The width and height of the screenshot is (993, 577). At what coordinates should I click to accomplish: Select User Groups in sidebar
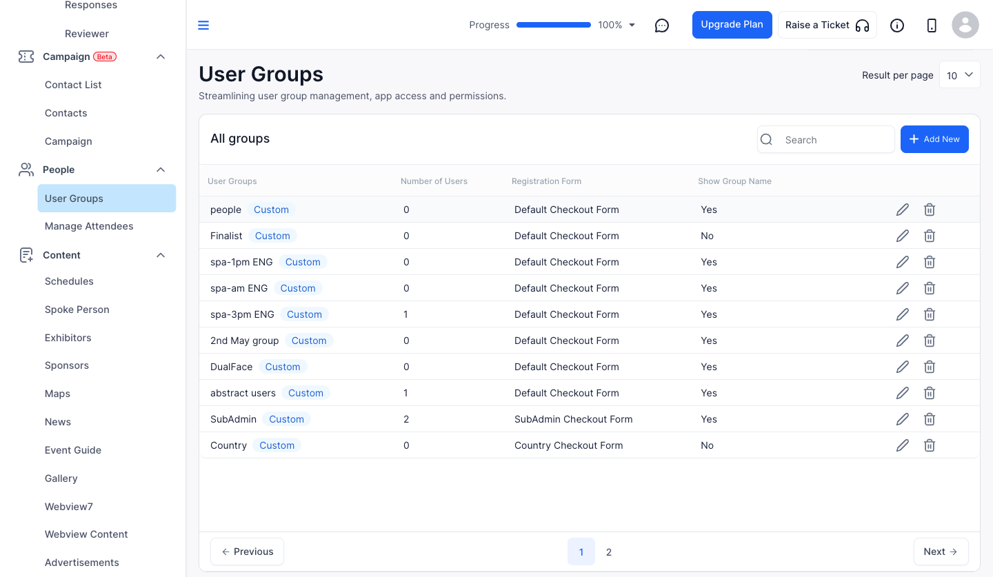[x=107, y=199]
